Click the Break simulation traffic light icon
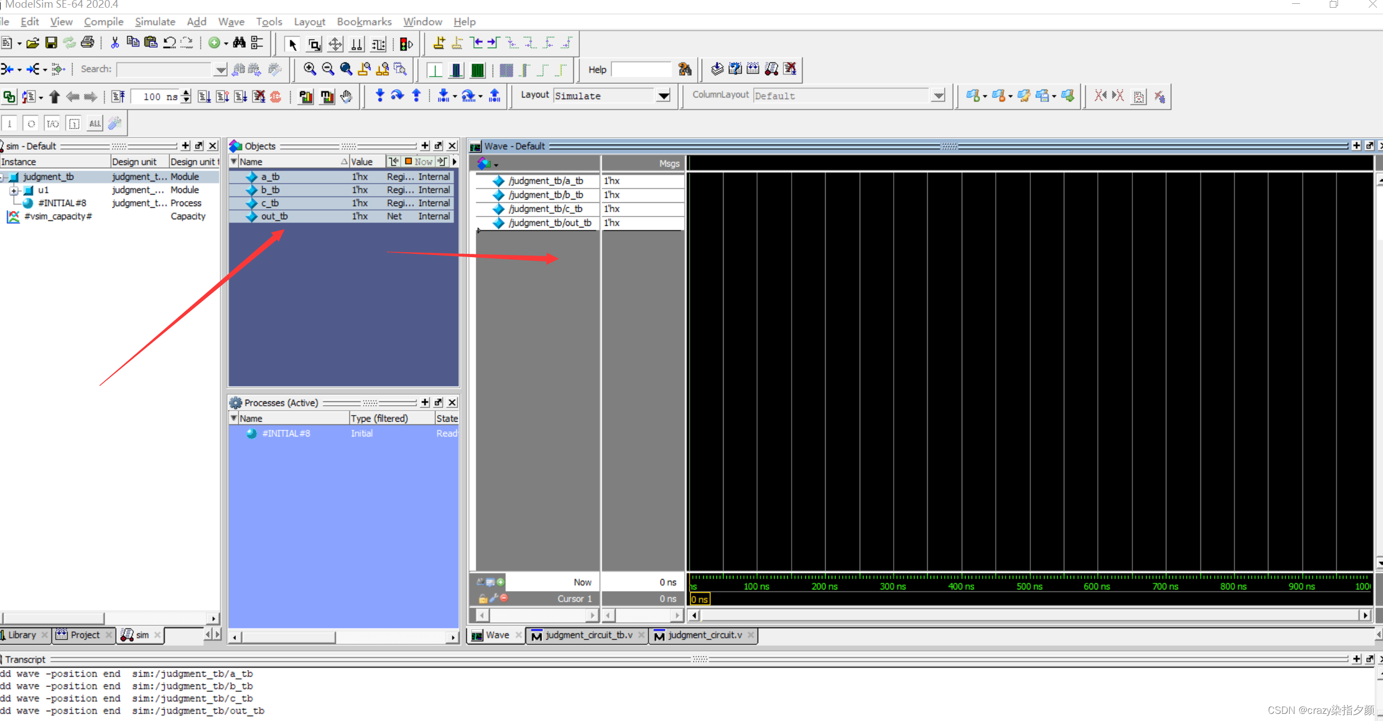 coord(407,44)
